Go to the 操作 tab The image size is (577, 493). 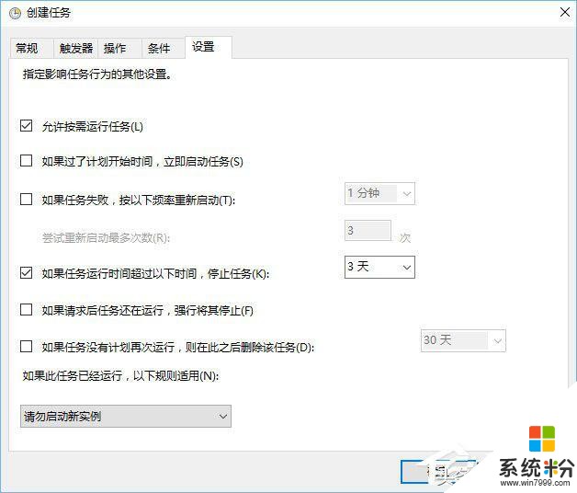pos(120,48)
